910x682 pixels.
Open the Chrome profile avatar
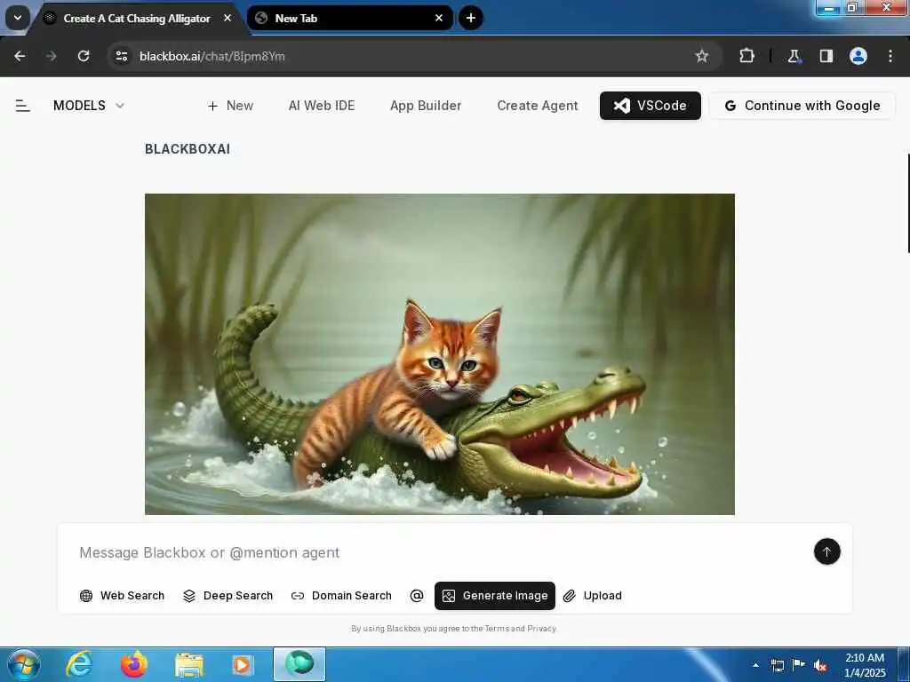(858, 56)
